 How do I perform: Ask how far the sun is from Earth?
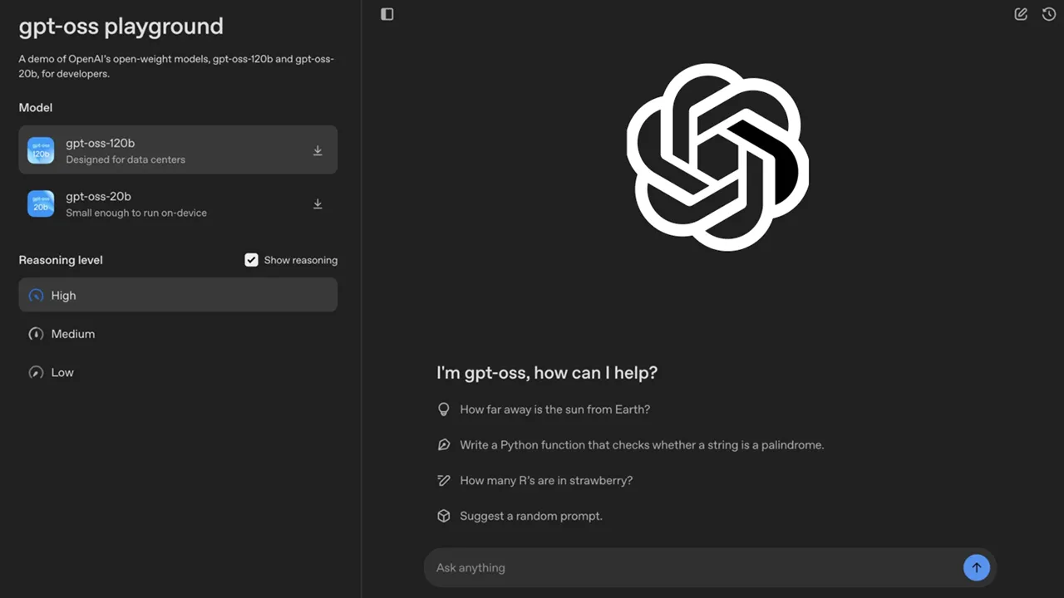point(555,409)
